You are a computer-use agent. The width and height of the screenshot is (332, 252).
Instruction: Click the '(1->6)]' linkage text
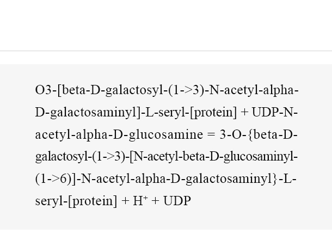pos(56,179)
